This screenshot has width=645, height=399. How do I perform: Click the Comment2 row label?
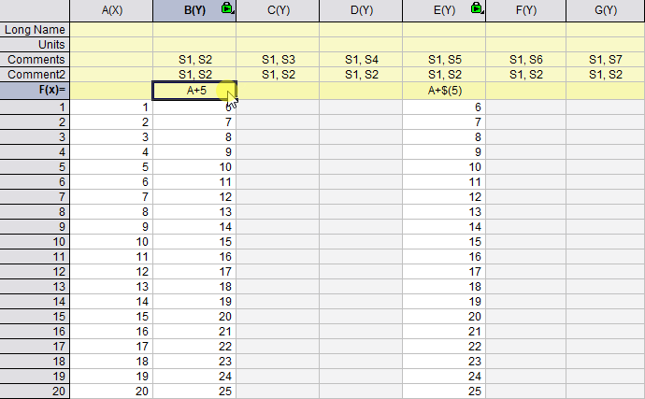click(35, 75)
